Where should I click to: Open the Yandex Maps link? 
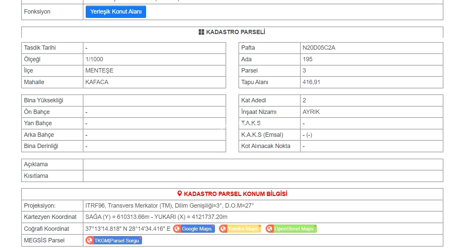(243, 229)
